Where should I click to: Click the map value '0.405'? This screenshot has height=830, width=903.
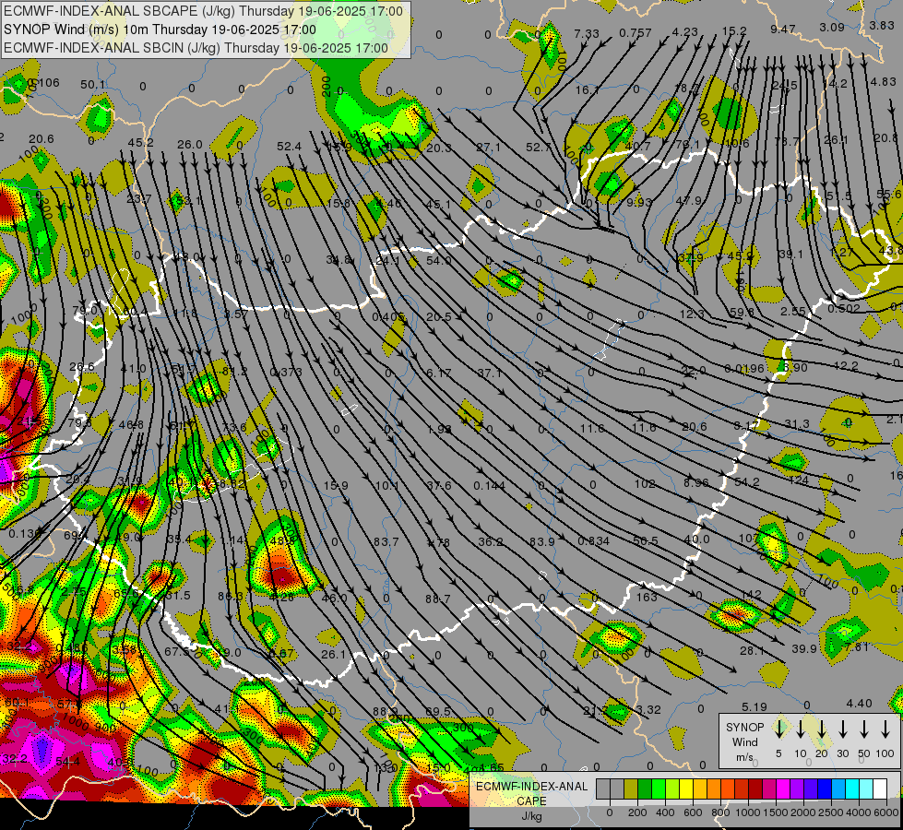388,317
